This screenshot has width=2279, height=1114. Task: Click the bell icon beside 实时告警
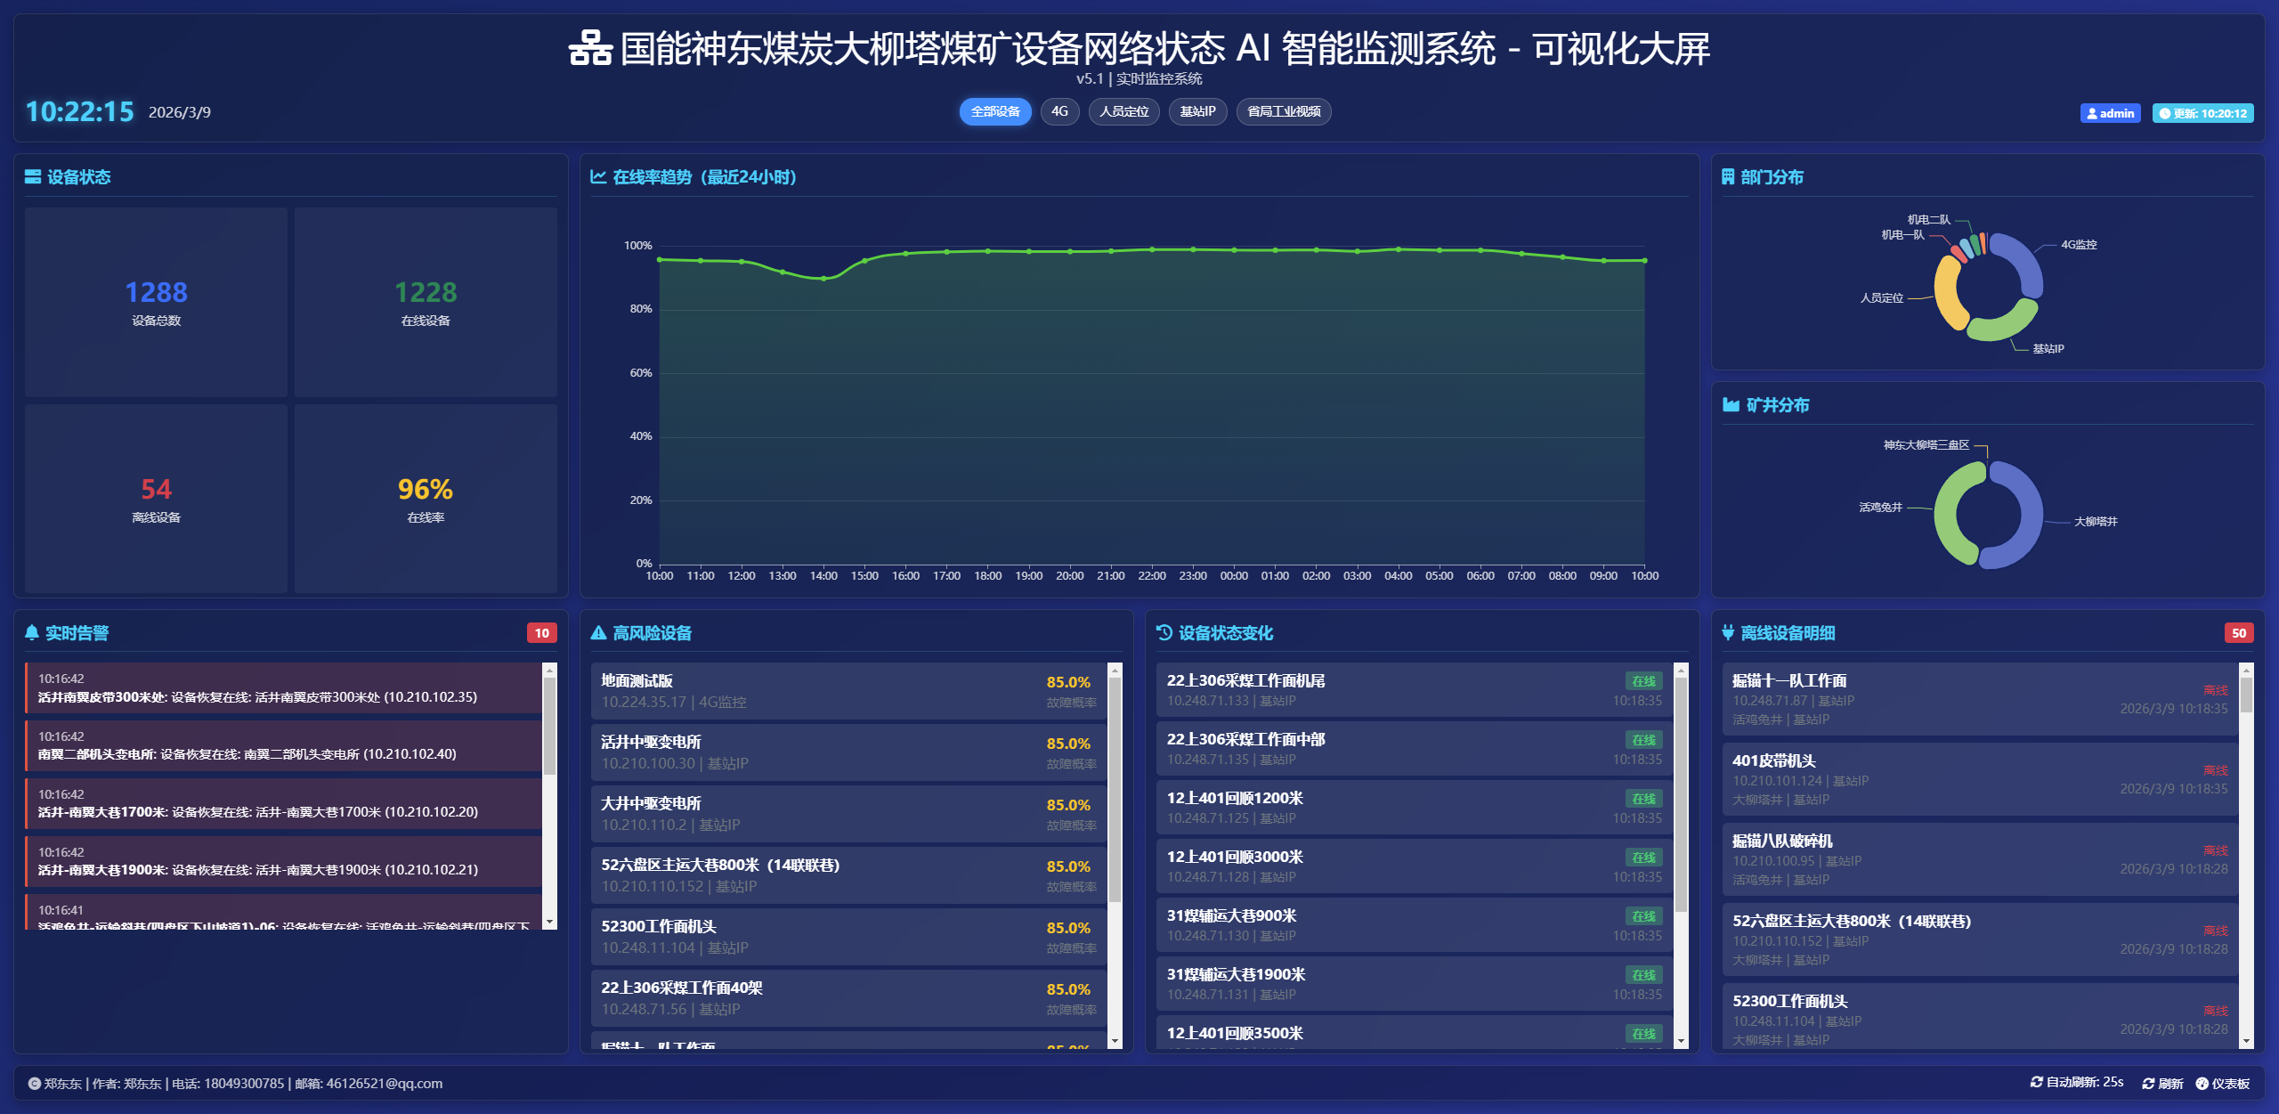32,632
